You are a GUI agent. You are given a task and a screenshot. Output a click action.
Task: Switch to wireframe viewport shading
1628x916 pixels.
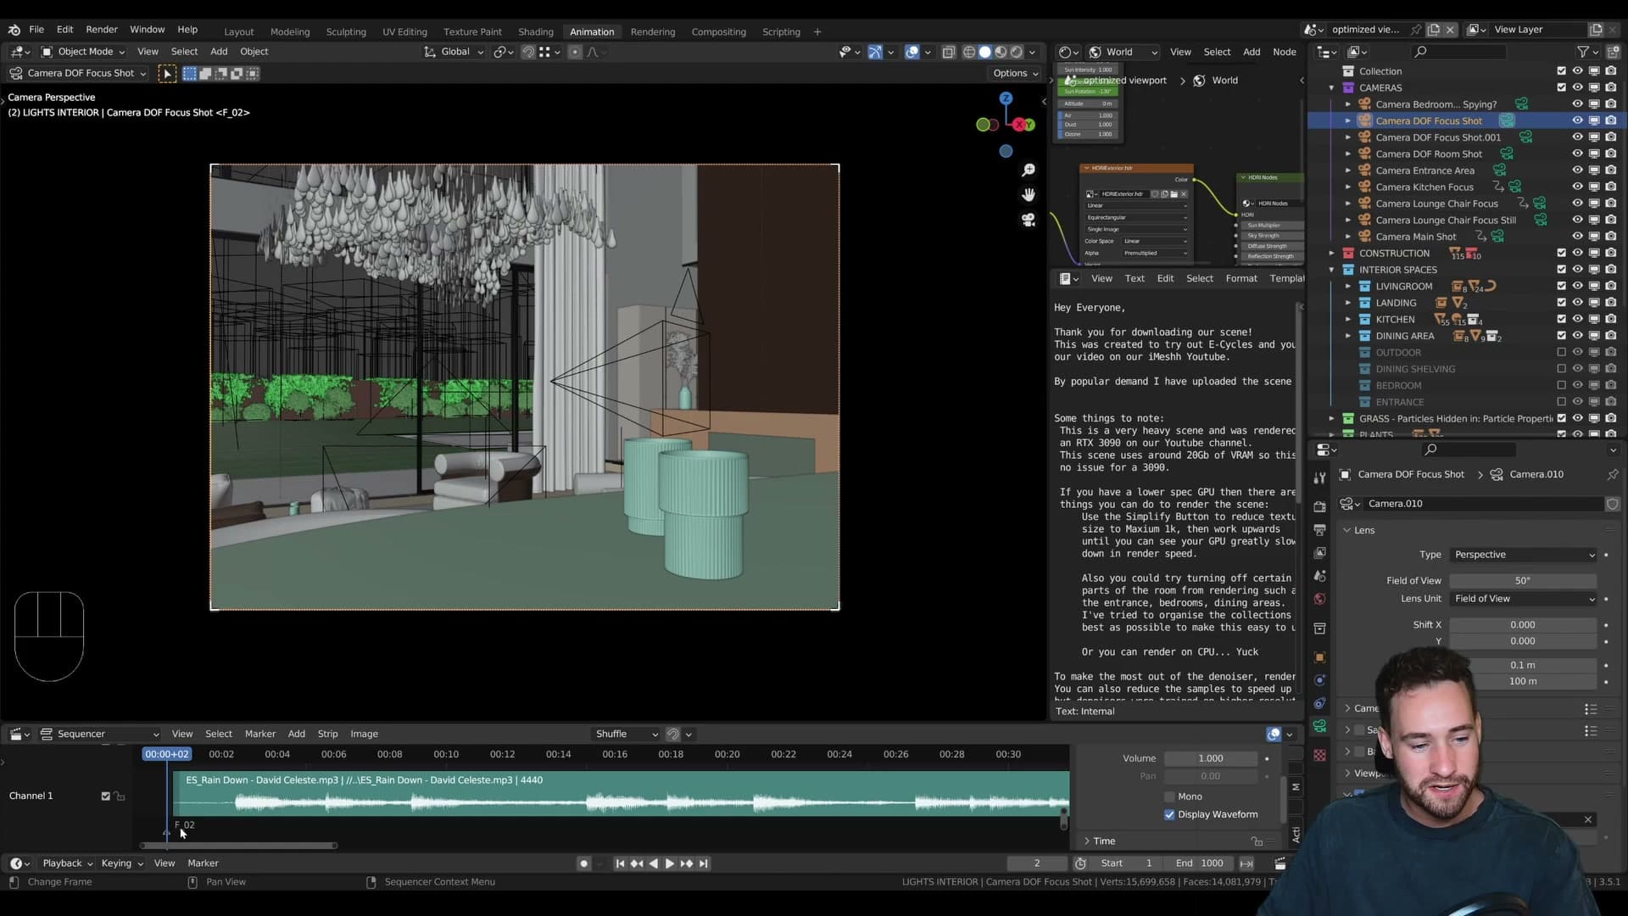(x=969, y=52)
